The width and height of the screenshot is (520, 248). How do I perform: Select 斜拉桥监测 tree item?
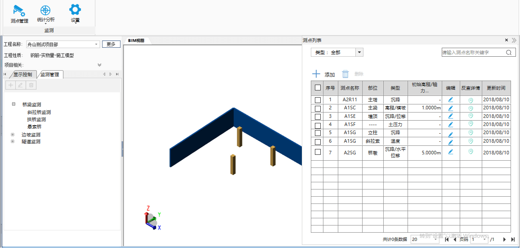pyautogui.click(x=39, y=112)
